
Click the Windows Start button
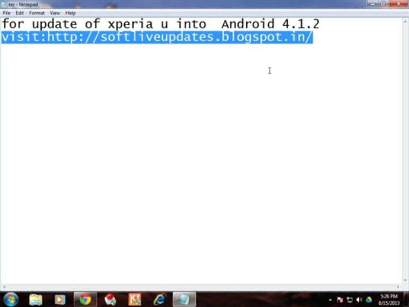click(11, 299)
